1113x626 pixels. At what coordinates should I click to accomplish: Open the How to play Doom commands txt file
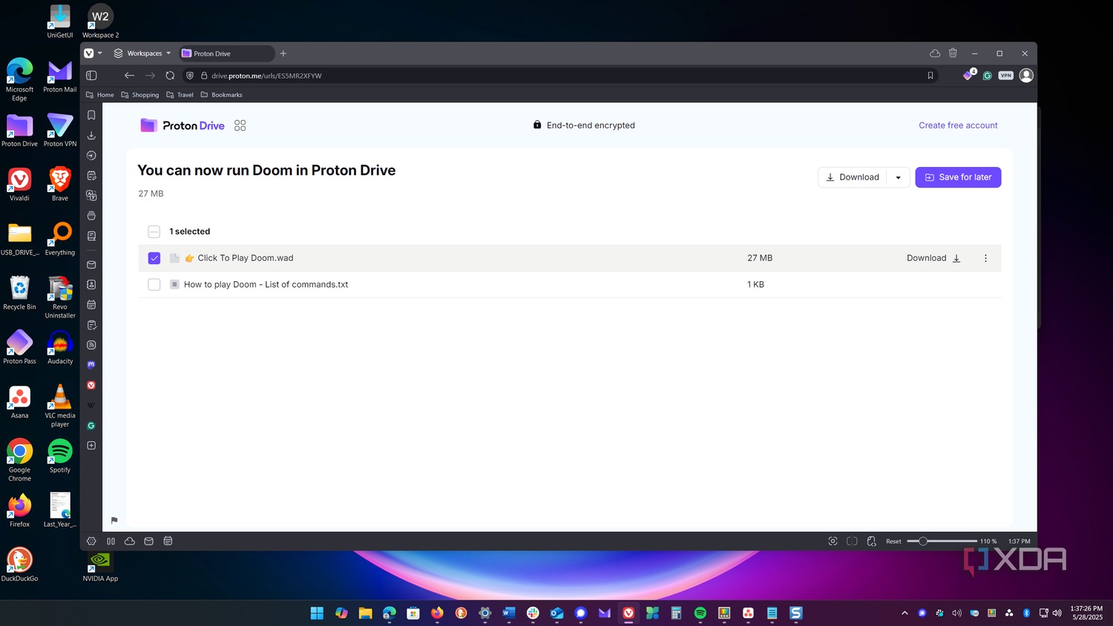tap(266, 285)
